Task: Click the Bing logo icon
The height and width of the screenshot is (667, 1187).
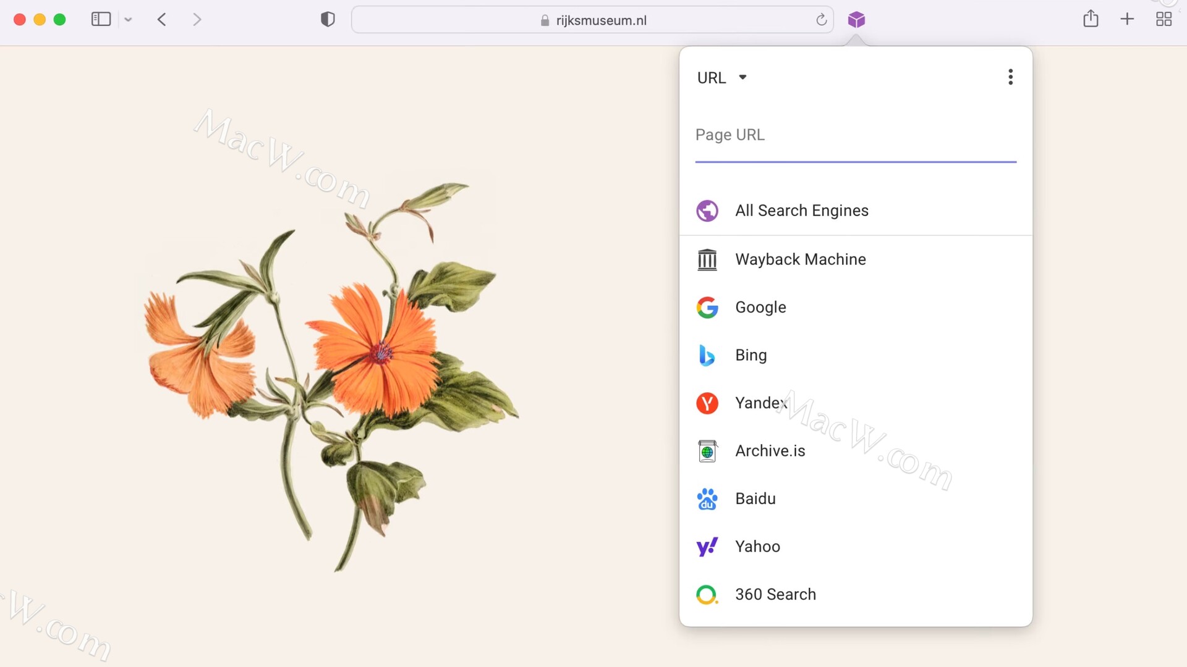Action: coord(707,356)
